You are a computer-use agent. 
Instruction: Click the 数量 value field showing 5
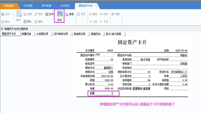tap(104, 93)
